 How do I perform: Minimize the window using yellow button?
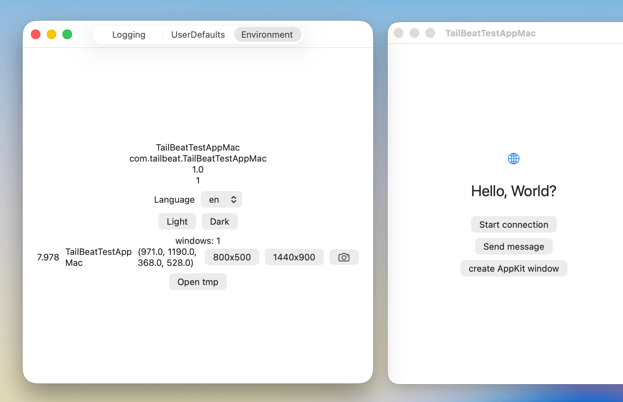(51, 34)
